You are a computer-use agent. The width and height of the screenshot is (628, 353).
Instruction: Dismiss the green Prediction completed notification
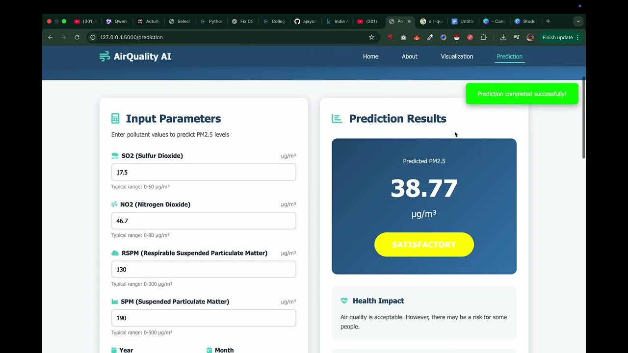(522, 94)
